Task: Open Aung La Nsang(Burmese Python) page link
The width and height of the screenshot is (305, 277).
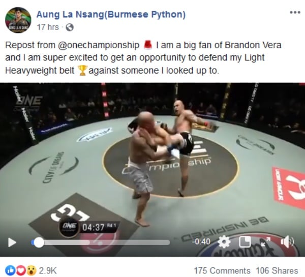Action: [x=111, y=15]
